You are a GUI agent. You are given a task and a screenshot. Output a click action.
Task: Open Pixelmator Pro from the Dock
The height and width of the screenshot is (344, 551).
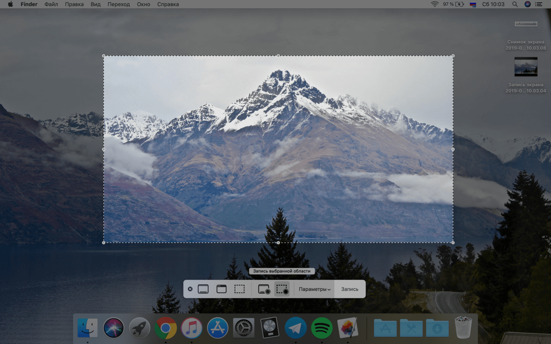(x=348, y=328)
